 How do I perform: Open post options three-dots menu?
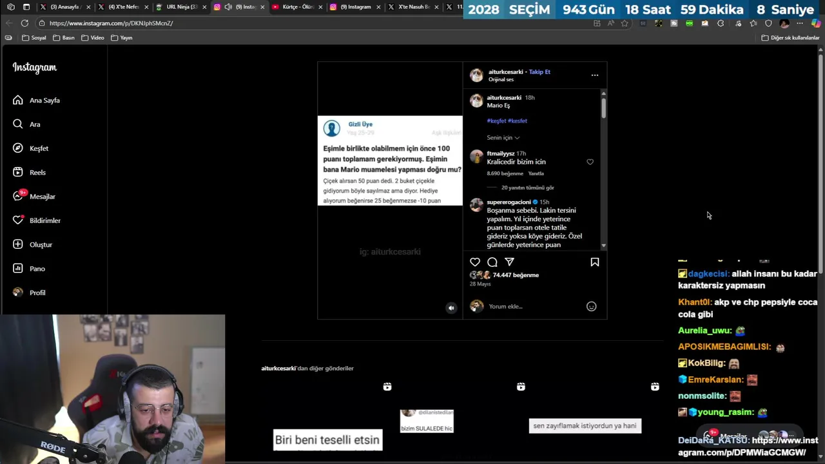[595, 75]
